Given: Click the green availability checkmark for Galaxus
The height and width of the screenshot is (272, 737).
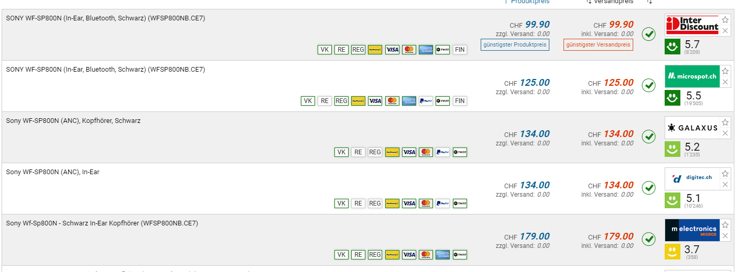Looking at the screenshot, I should [648, 137].
